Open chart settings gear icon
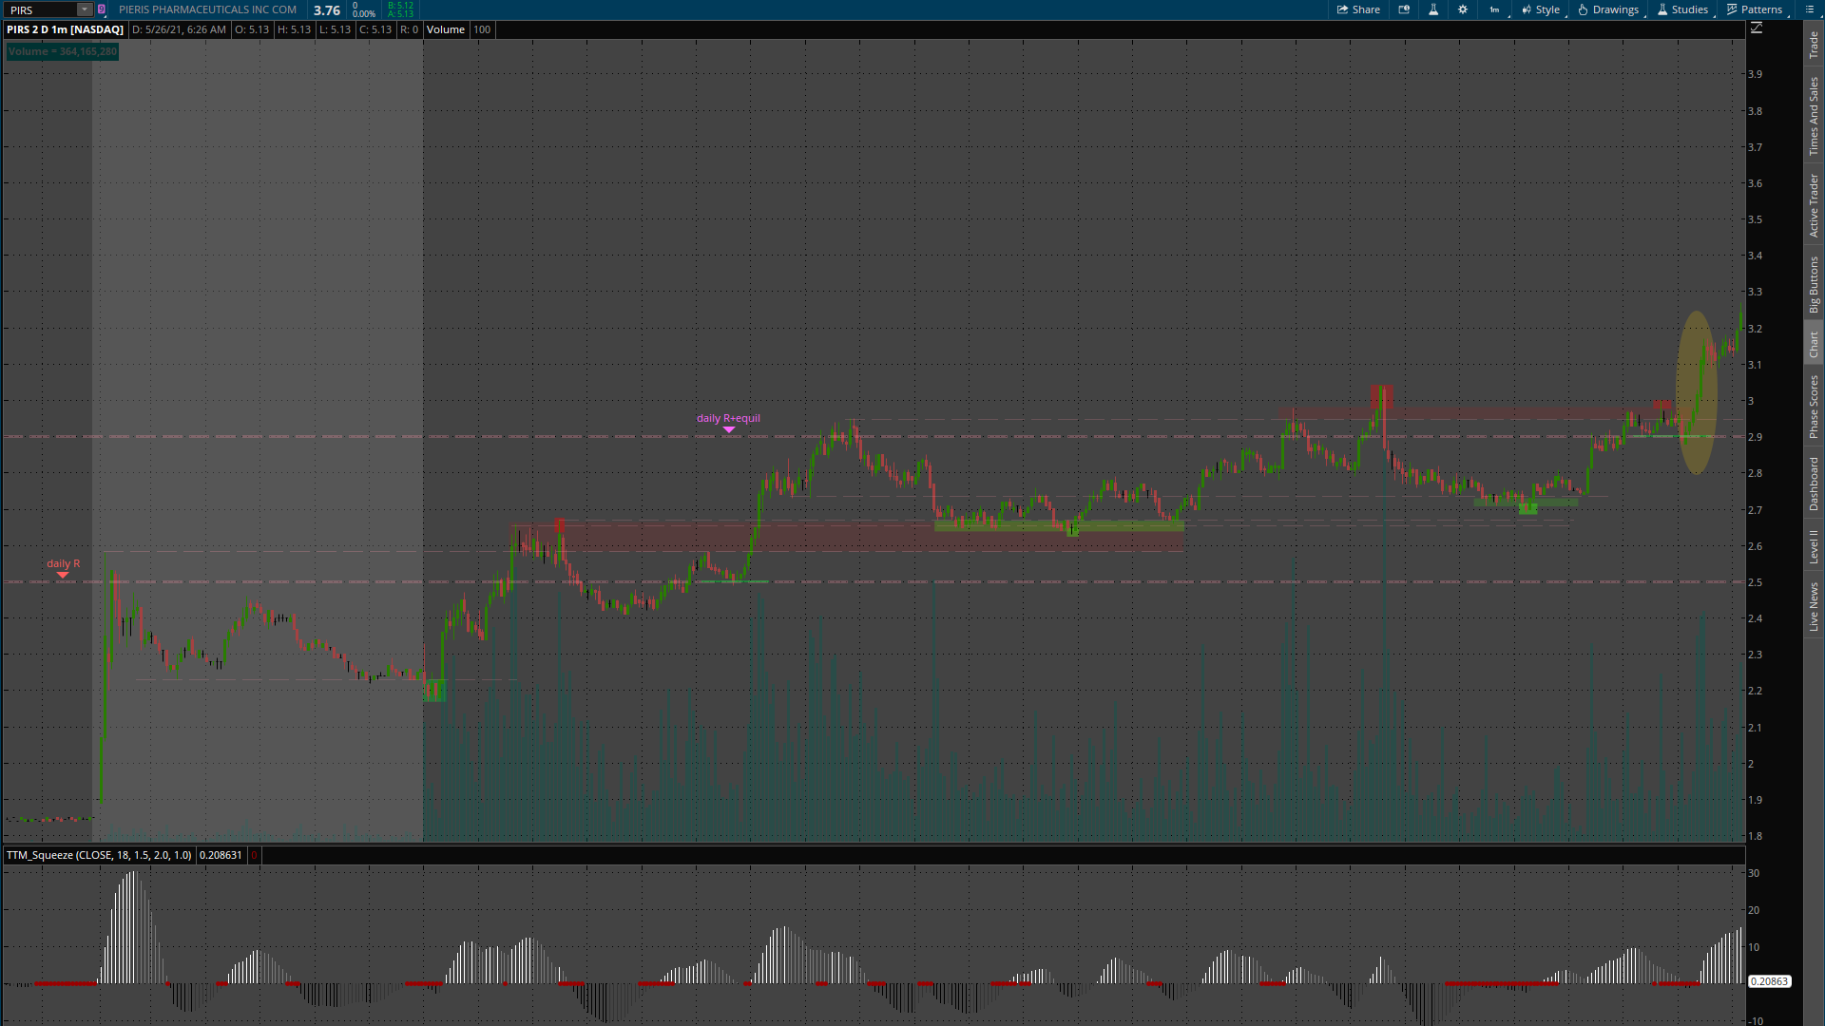The height and width of the screenshot is (1026, 1825). (1463, 9)
